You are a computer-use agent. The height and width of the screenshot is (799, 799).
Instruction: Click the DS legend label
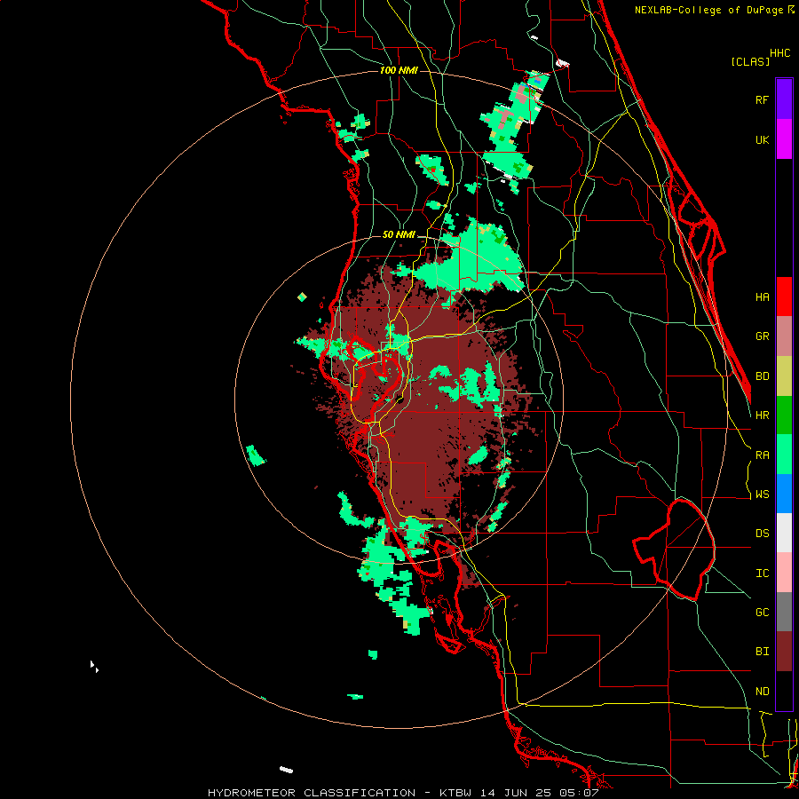click(762, 534)
